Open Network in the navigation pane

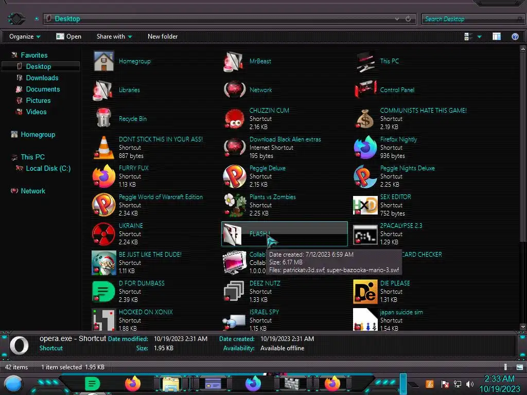pyautogui.click(x=33, y=191)
